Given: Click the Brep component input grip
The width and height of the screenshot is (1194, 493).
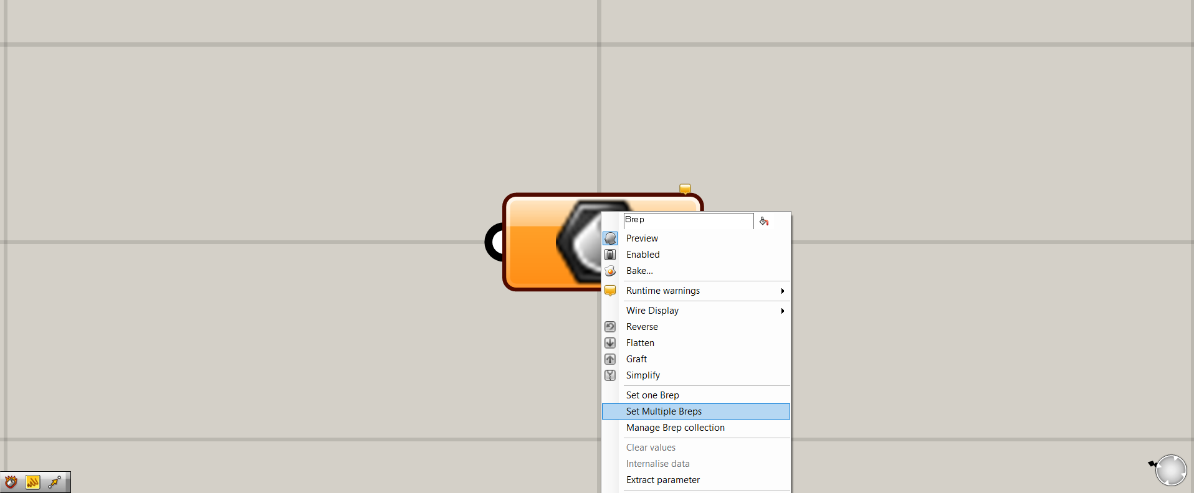Looking at the screenshot, I should click(x=494, y=242).
